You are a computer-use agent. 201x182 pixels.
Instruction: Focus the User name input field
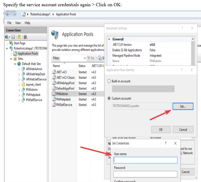pos(145,160)
